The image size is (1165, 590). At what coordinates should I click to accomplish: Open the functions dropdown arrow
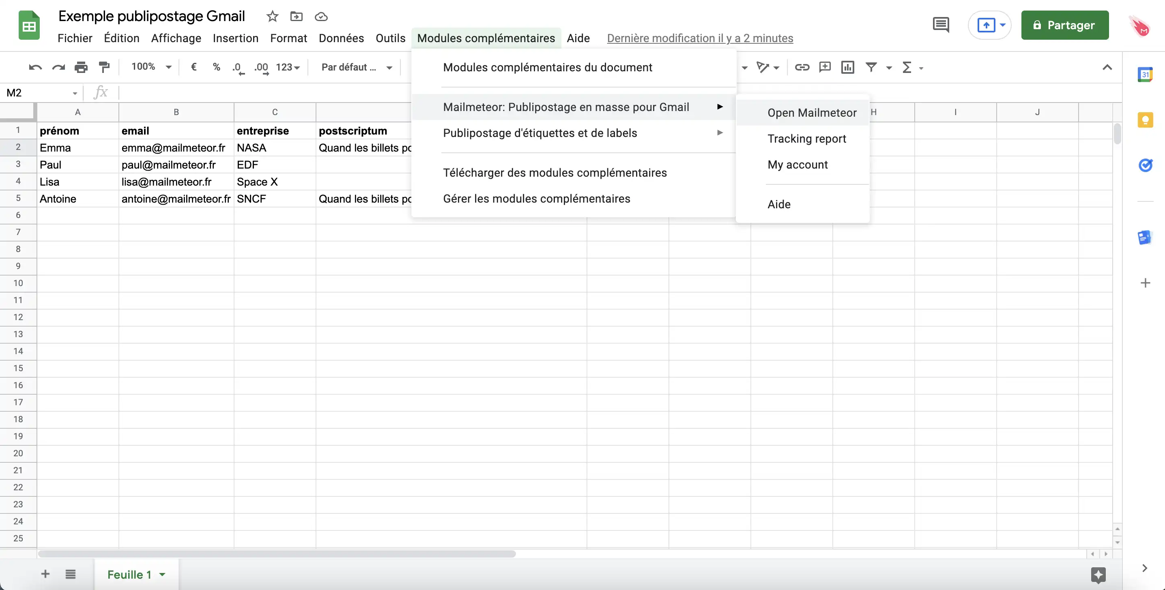[921, 68]
